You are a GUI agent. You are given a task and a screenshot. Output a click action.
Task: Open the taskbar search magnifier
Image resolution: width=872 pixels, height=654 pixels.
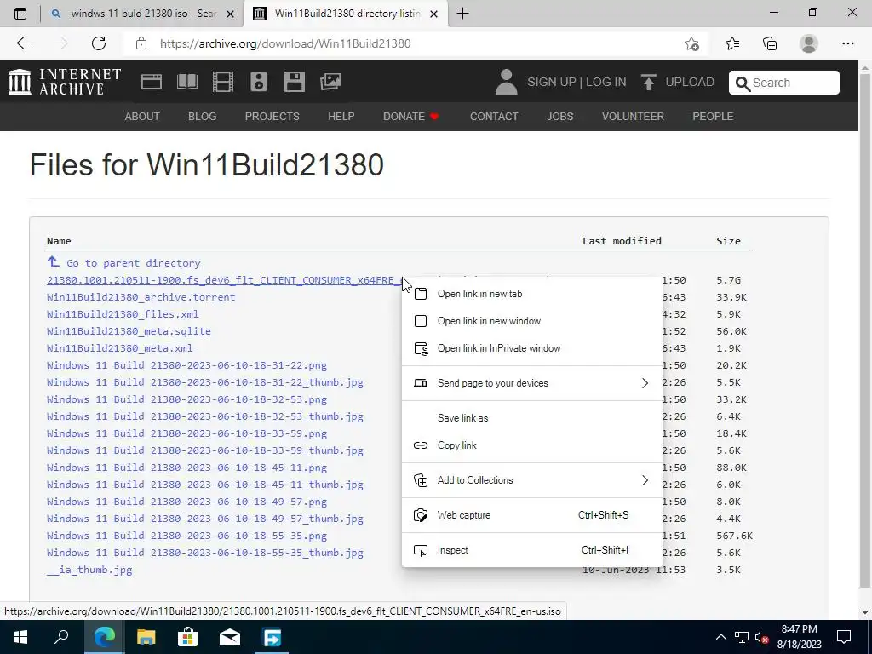pyautogui.click(x=61, y=637)
